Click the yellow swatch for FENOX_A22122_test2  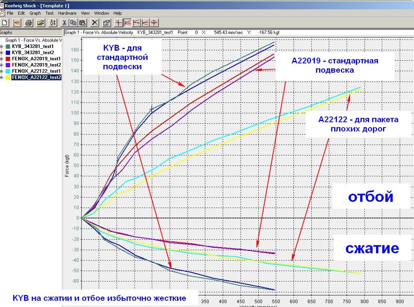coord(8,77)
